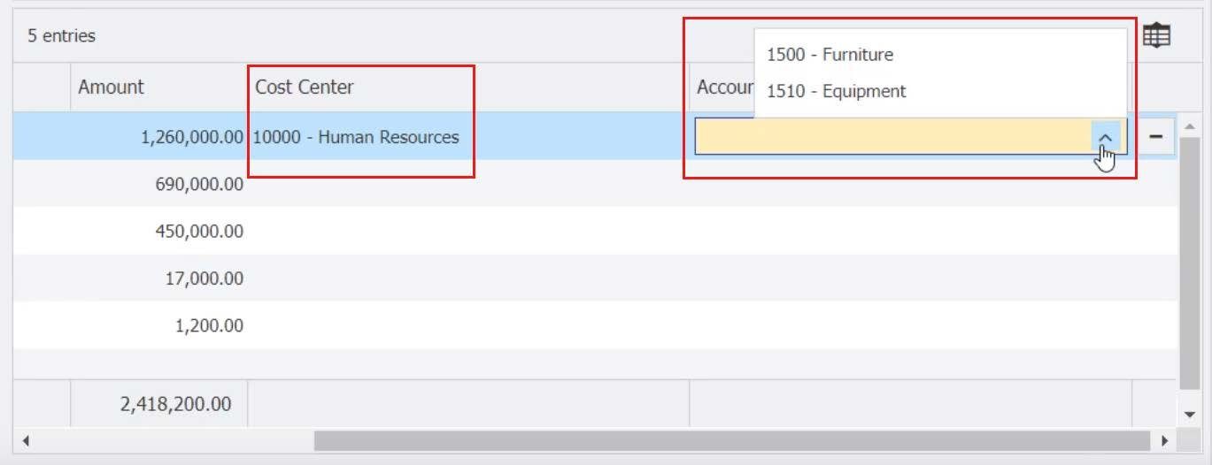Select the 1500 - Furniture option
Screen dimensions: 1212x465
pos(941,55)
